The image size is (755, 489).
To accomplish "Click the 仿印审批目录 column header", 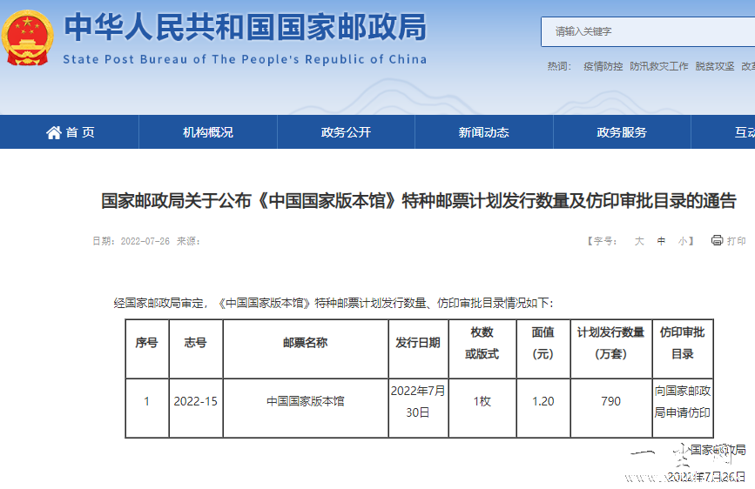I will point(683,349).
